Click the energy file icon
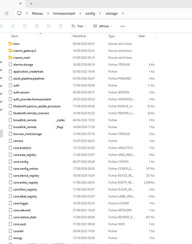The height and width of the screenshot is (244, 192). pyautogui.click(x=10, y=238)
